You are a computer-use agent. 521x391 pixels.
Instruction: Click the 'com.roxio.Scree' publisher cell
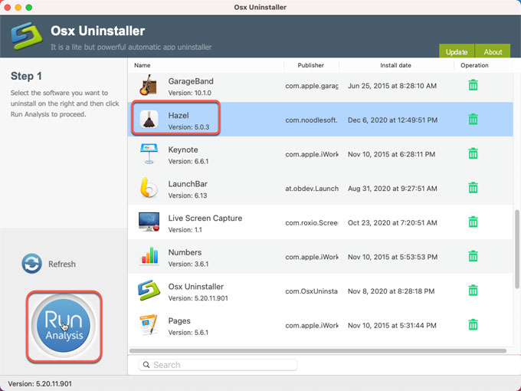coord(311,223)
